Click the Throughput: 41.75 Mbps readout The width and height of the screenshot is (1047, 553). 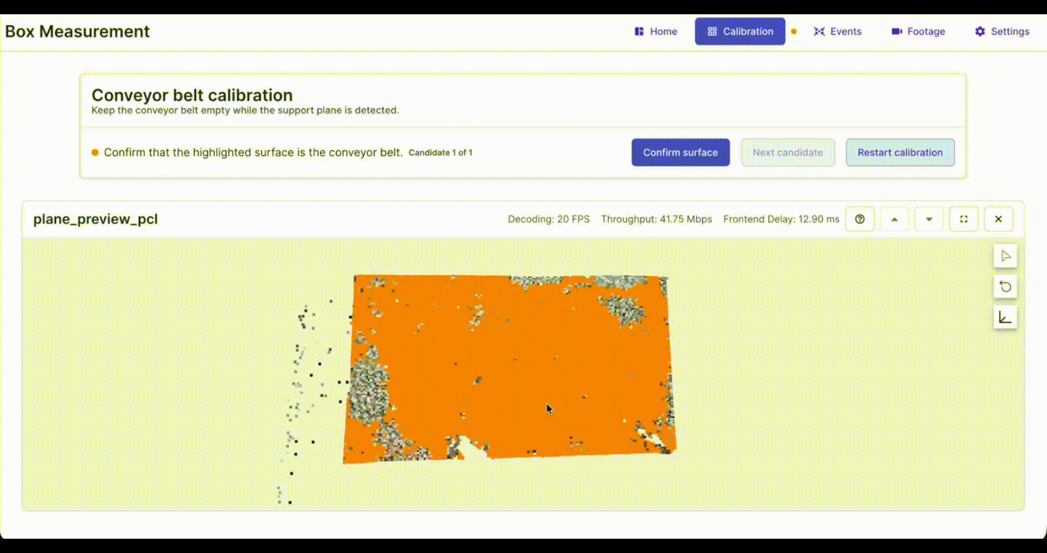point(657,219)
